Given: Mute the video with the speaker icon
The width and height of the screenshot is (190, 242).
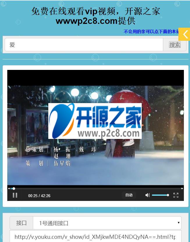Looking at the screenshot, I should (148, 195).
